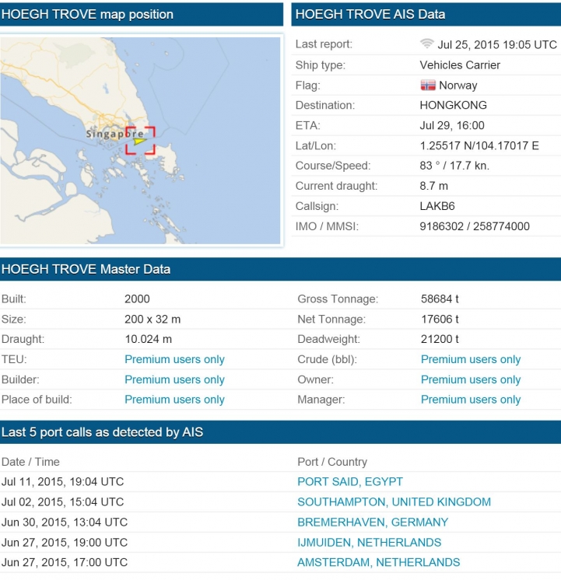Image resolution: width=561 pixels, height=580 pixels.
Task: Open BREMERHAVEN, GERMANY port link
Action: [373, 522]
